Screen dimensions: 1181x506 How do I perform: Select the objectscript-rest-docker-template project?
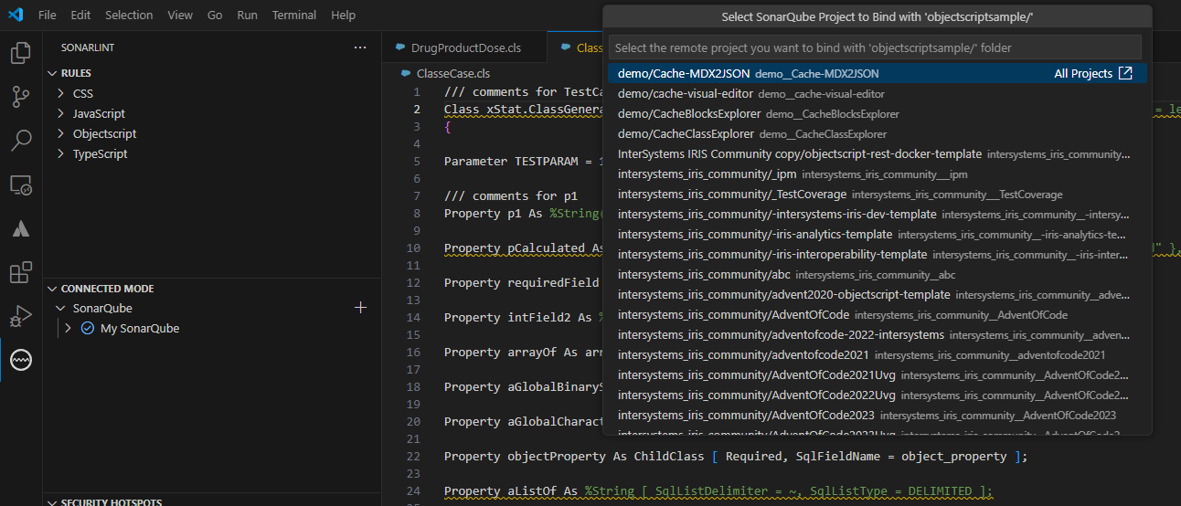[878, 153]
